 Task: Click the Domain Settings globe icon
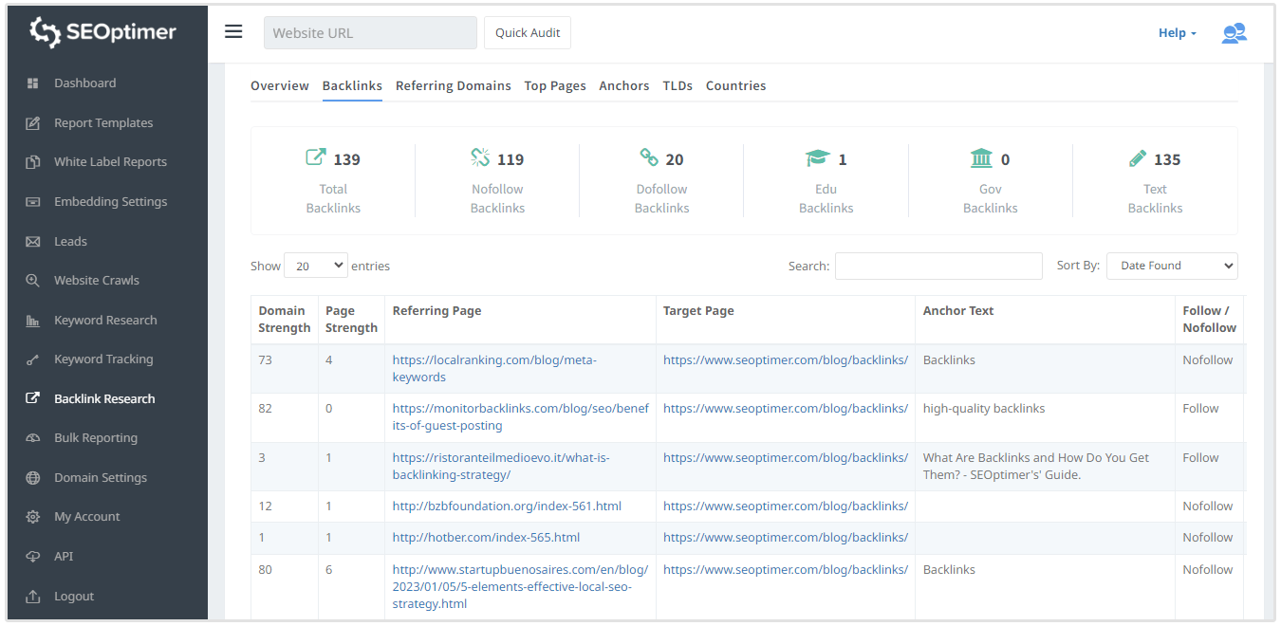[33, 478]
